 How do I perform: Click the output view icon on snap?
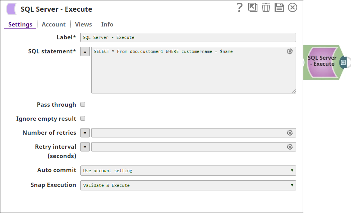point(343,62)
